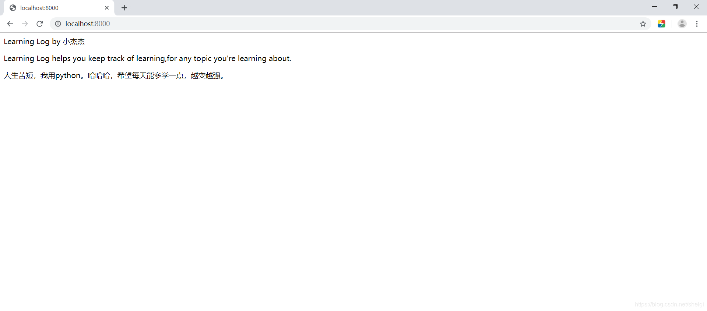The width and height of the screenshot is (707, 311).
Task: Restore down the browser window
Action: click(675, 7)
